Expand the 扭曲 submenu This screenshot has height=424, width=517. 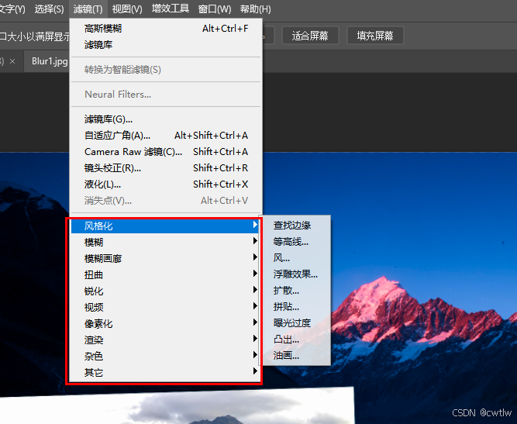pos(165,274)
